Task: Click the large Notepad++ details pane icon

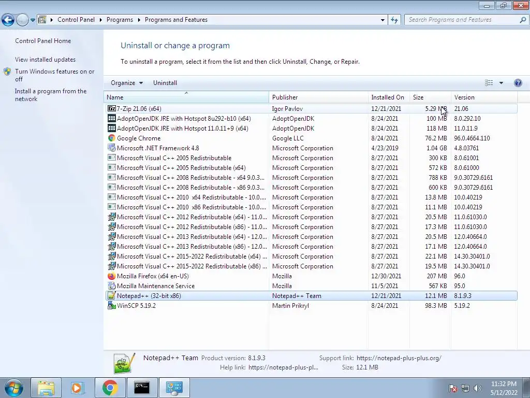Action: point(124,363)
